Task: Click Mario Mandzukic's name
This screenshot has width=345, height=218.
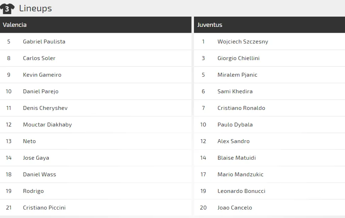Action: click(x=240, y=174)
